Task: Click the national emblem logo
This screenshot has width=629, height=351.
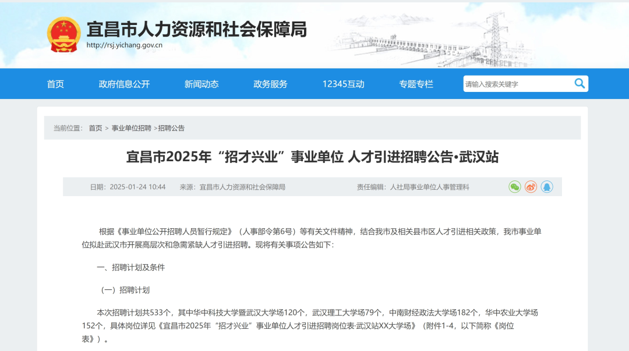Action: pyautogui.click(x=63, y=35)
